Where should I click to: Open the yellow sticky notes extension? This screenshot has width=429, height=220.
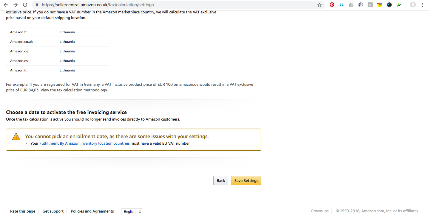[380, 5]
